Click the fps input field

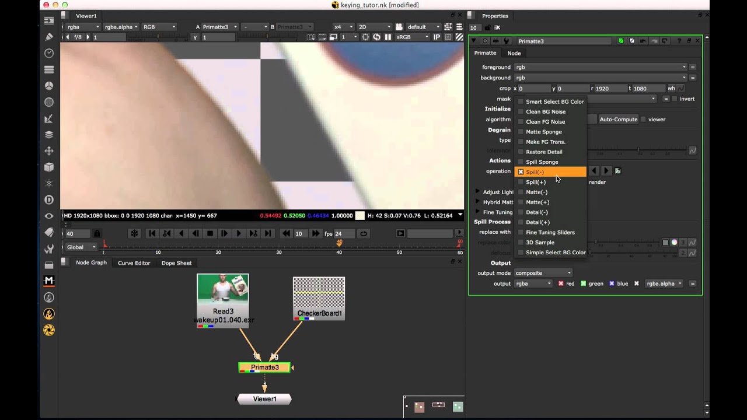tap(344, 233)
